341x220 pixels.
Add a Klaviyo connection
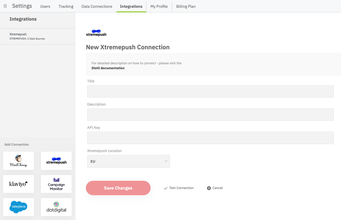[x=18, y=184]
